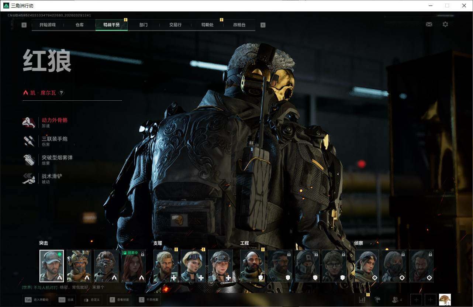Screen dimensions: 473x307
Task: Open the stats bar chart icon
Action: point(362,300)
